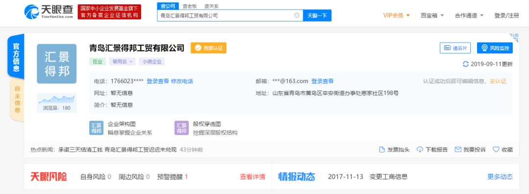Click the 汇景得邦 company logo tile
The width and height of the screenshot is (529, 194).
pos(57,64)
